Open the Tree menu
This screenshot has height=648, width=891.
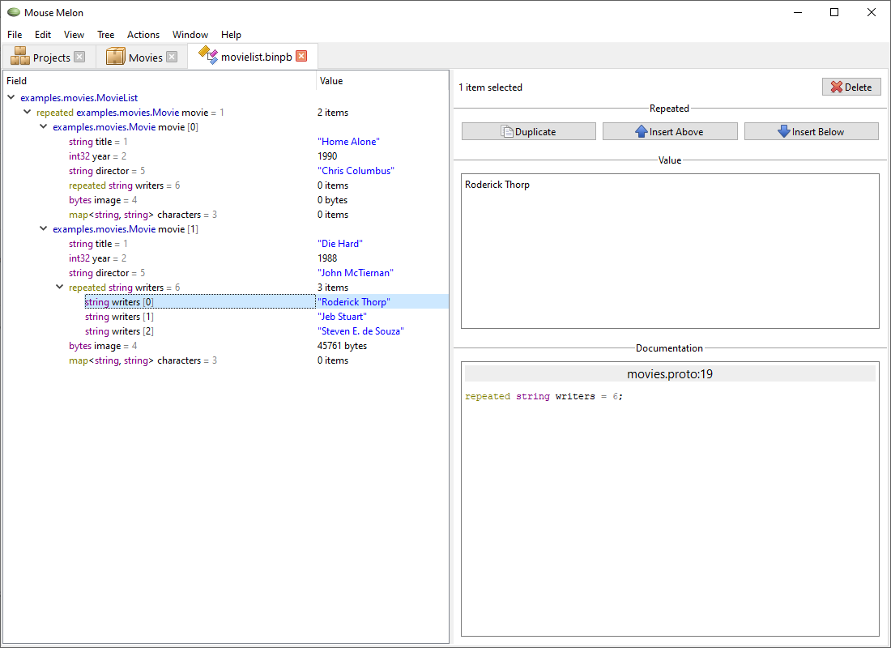point(105,35)
